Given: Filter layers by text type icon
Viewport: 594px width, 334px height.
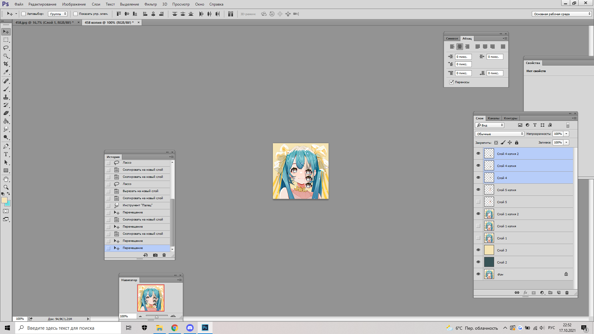Looking at the screenshot, I should (x=535, y=125).
